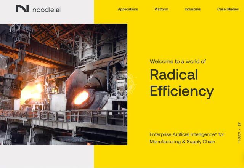244x168 pixels.
Task: Click the noodle.ai wordmark text
Action: (x=47, y=10)
